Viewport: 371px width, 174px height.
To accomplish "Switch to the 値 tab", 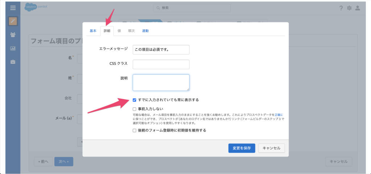I will [119, 31].
